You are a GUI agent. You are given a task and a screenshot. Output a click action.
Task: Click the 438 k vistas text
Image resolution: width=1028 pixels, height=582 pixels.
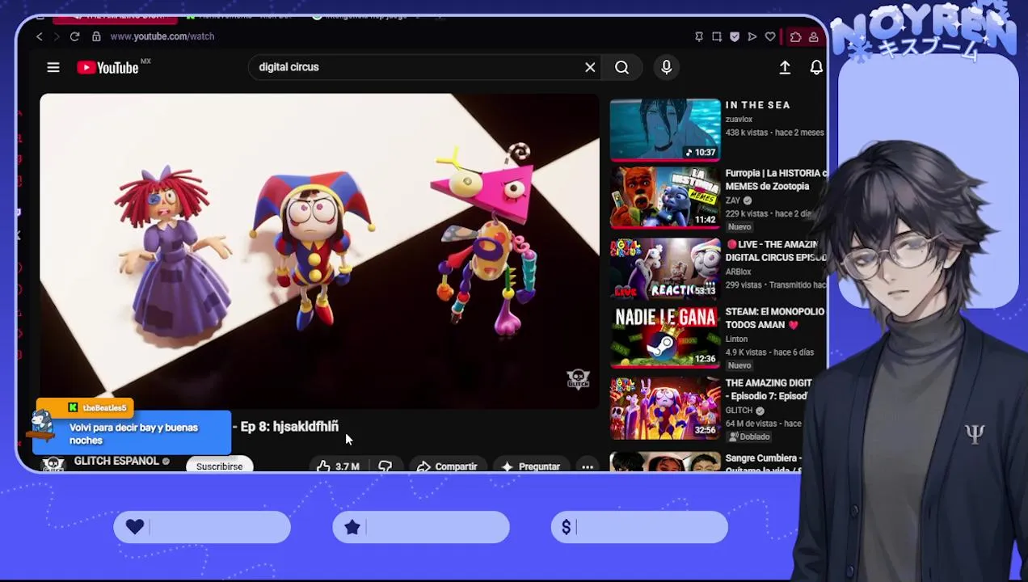pos(746,133)
